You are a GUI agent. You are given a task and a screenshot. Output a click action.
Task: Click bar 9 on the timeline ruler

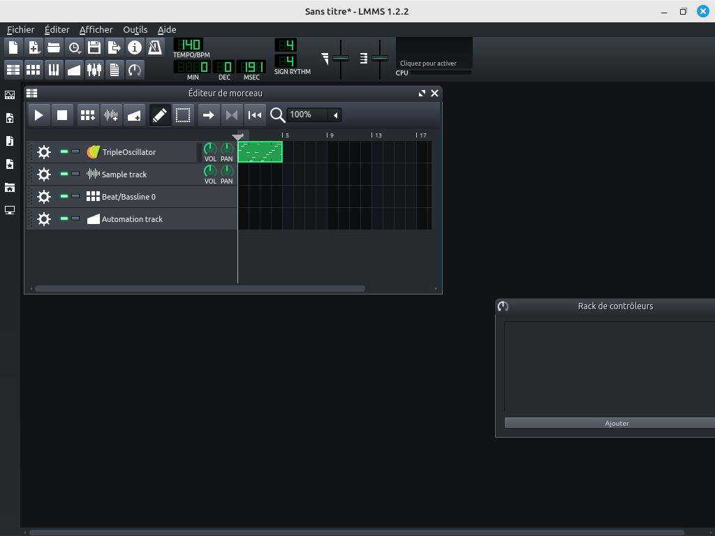pyautogui.click(x=330, y=135)
